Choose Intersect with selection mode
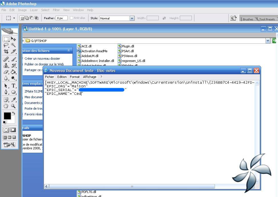The image size is (278, 197). (36, 18)
